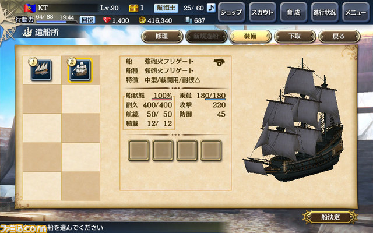Click the blue card stack icon
373x233 pixels.
(189, 20)
